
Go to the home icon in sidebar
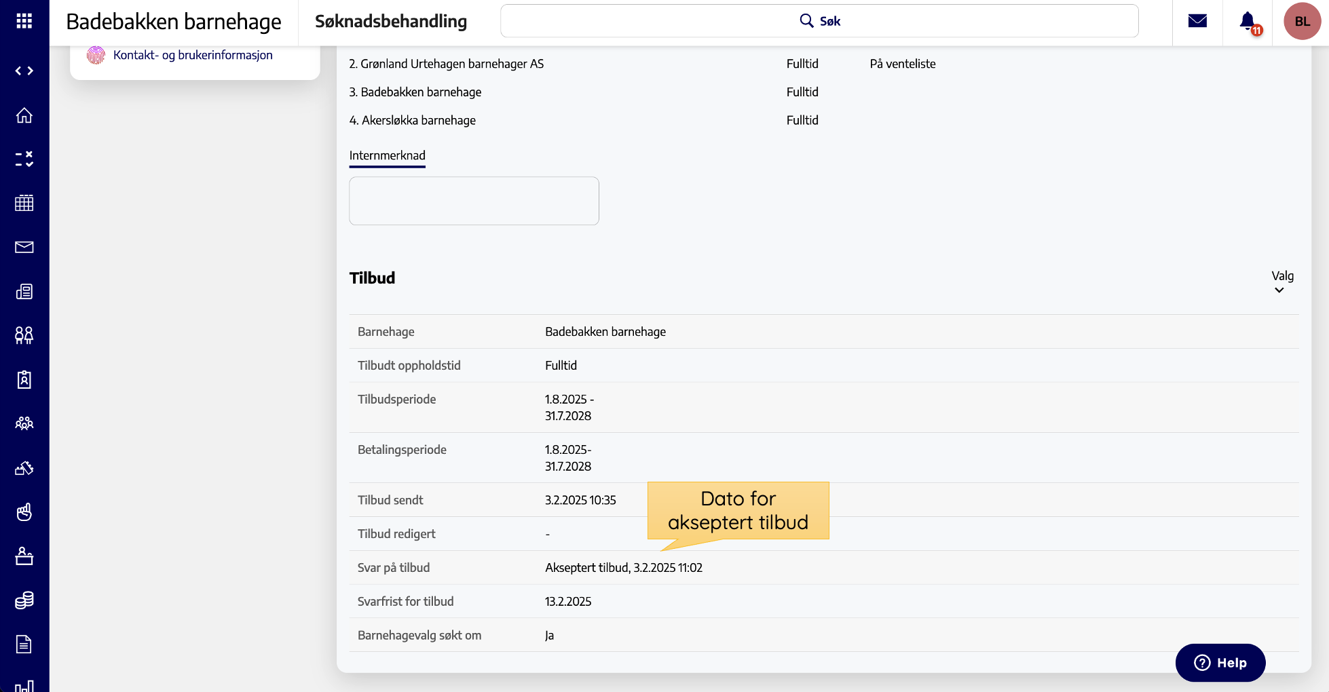24,115
